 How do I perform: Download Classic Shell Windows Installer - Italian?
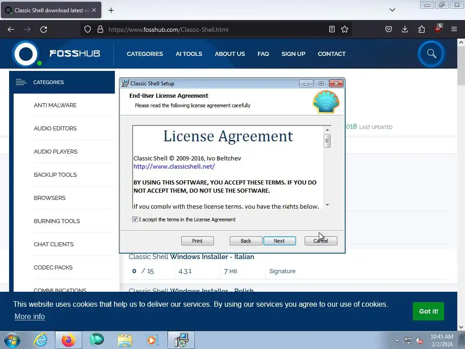coord(191,257)
